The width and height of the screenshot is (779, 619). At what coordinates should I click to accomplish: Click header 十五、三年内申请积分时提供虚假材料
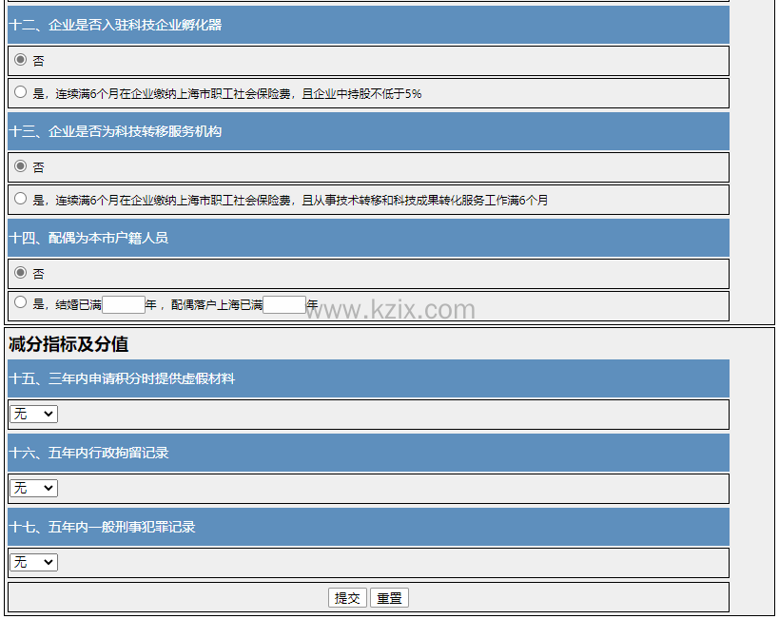(x=123, y=378)
